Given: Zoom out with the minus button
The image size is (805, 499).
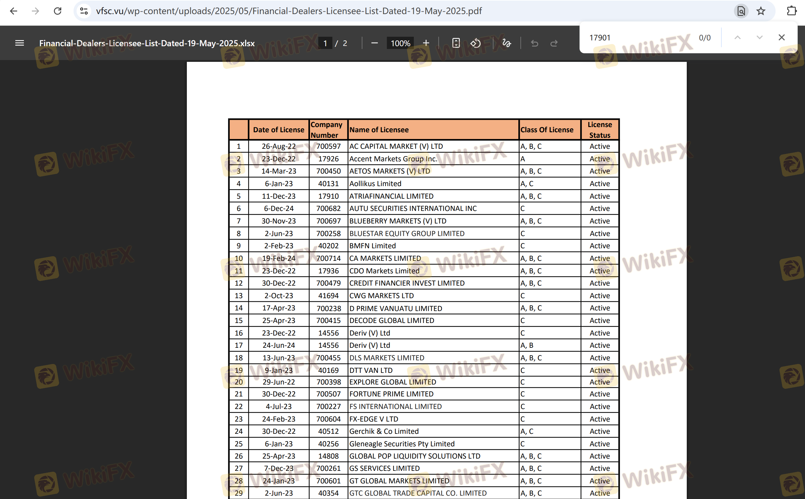Looking at the screenshot, I should 374,43.
